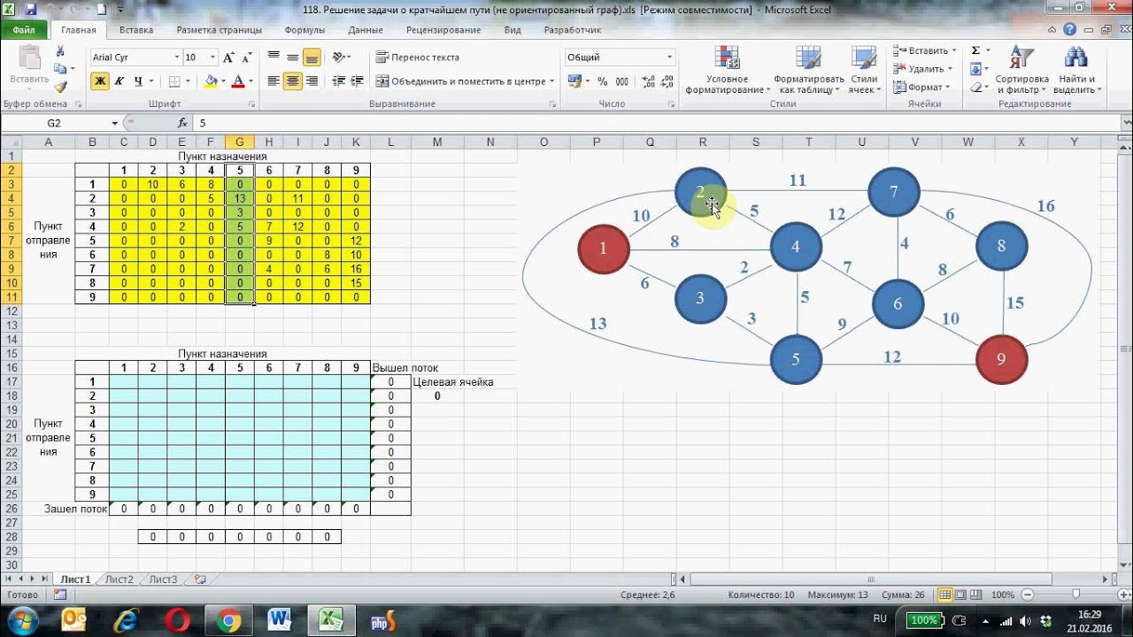The height and width of the screenshot is (637, 1133).
Task: Copy the selected cells with Copy icon
Action: (59, 69)
